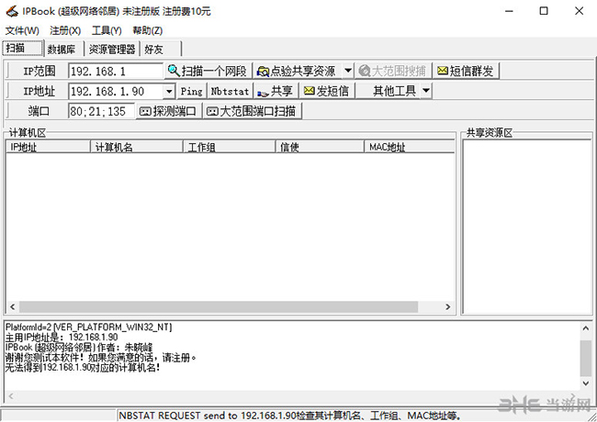Click the Nbtstat button

click(x=230, y=91)
